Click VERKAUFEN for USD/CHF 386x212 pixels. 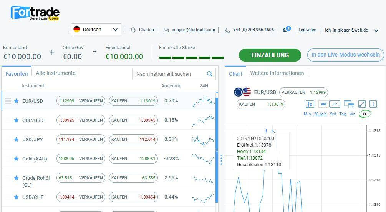point(81,197)
